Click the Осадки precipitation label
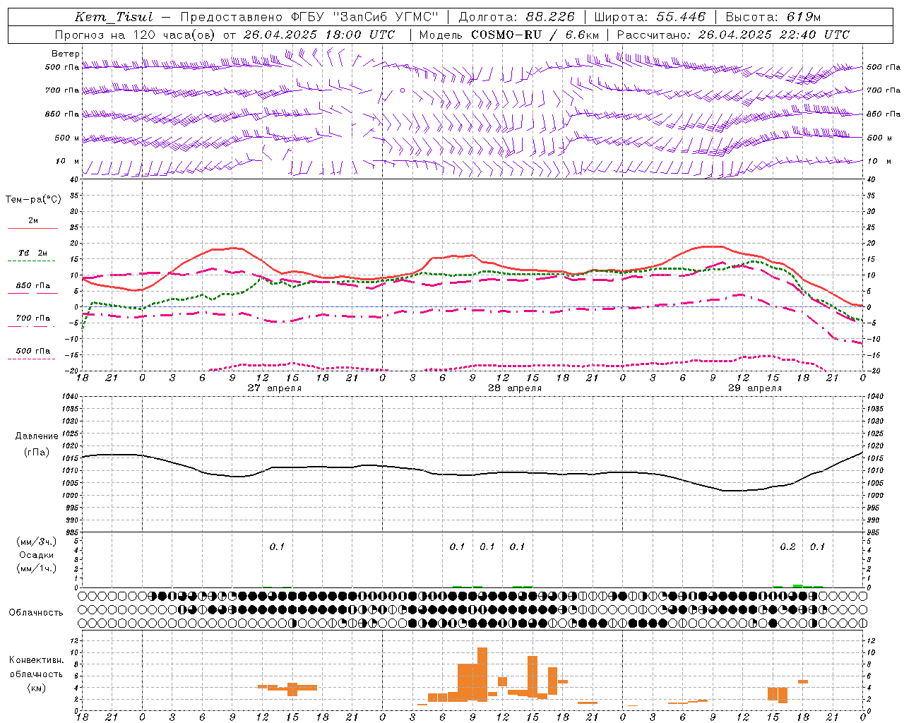This screenshot has height=723, width=904. coord(37,555)
